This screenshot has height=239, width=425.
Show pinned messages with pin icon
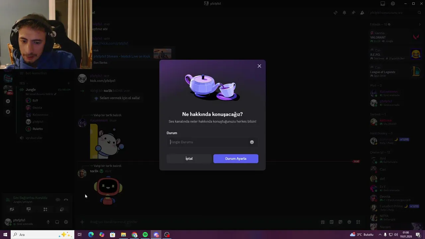(x=353, y=13)
